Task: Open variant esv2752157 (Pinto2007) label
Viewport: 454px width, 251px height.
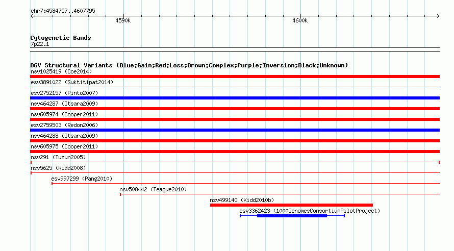Action: pyautogui.click(x=64, y=93)
